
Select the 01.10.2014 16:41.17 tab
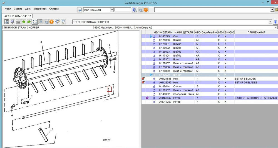(17, 16)
